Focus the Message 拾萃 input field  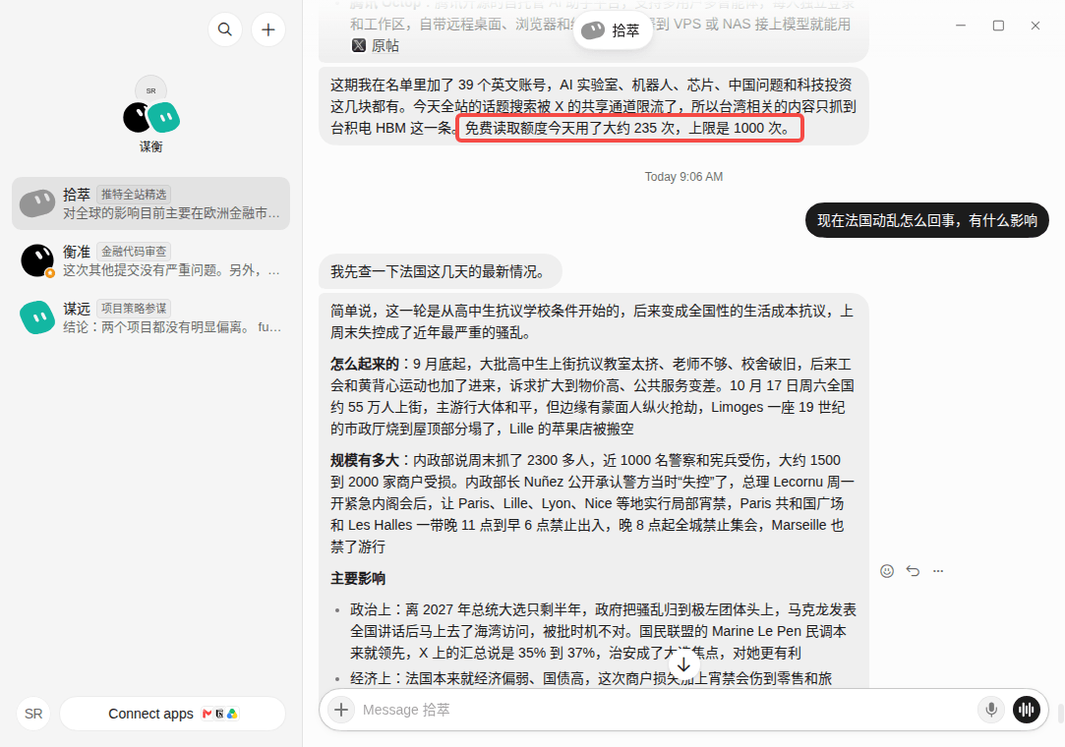point(666,710)
